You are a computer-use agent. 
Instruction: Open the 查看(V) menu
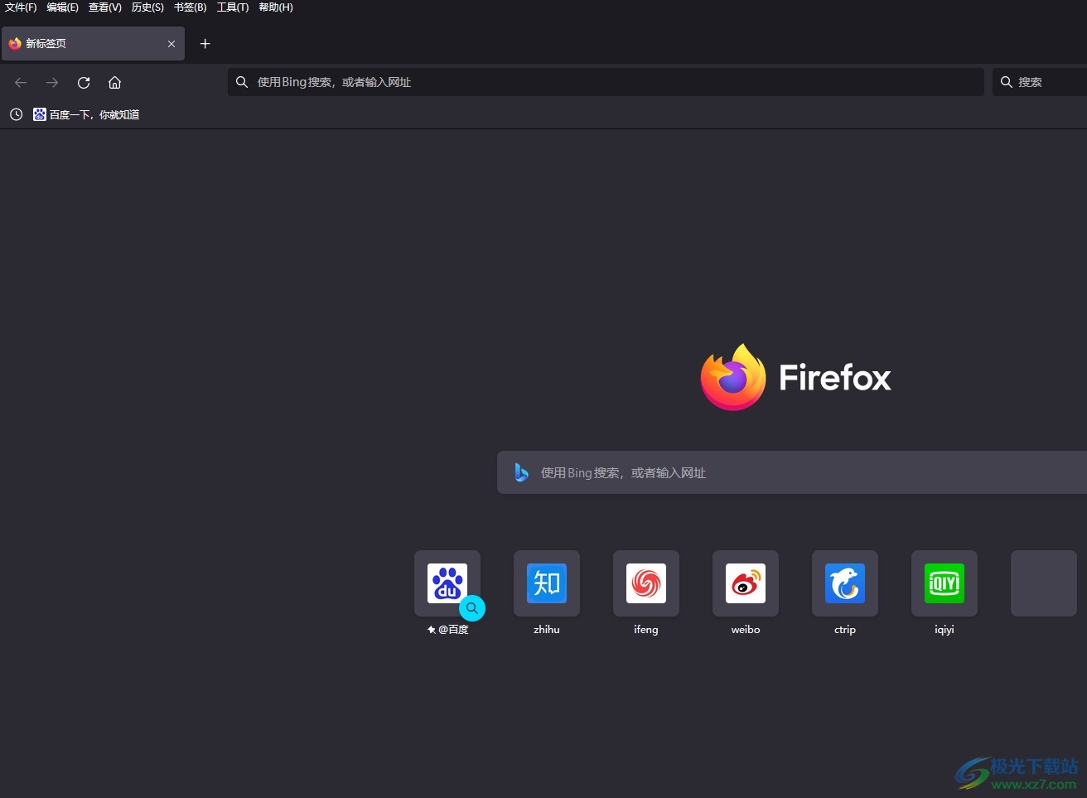click(x=105, y=7)
